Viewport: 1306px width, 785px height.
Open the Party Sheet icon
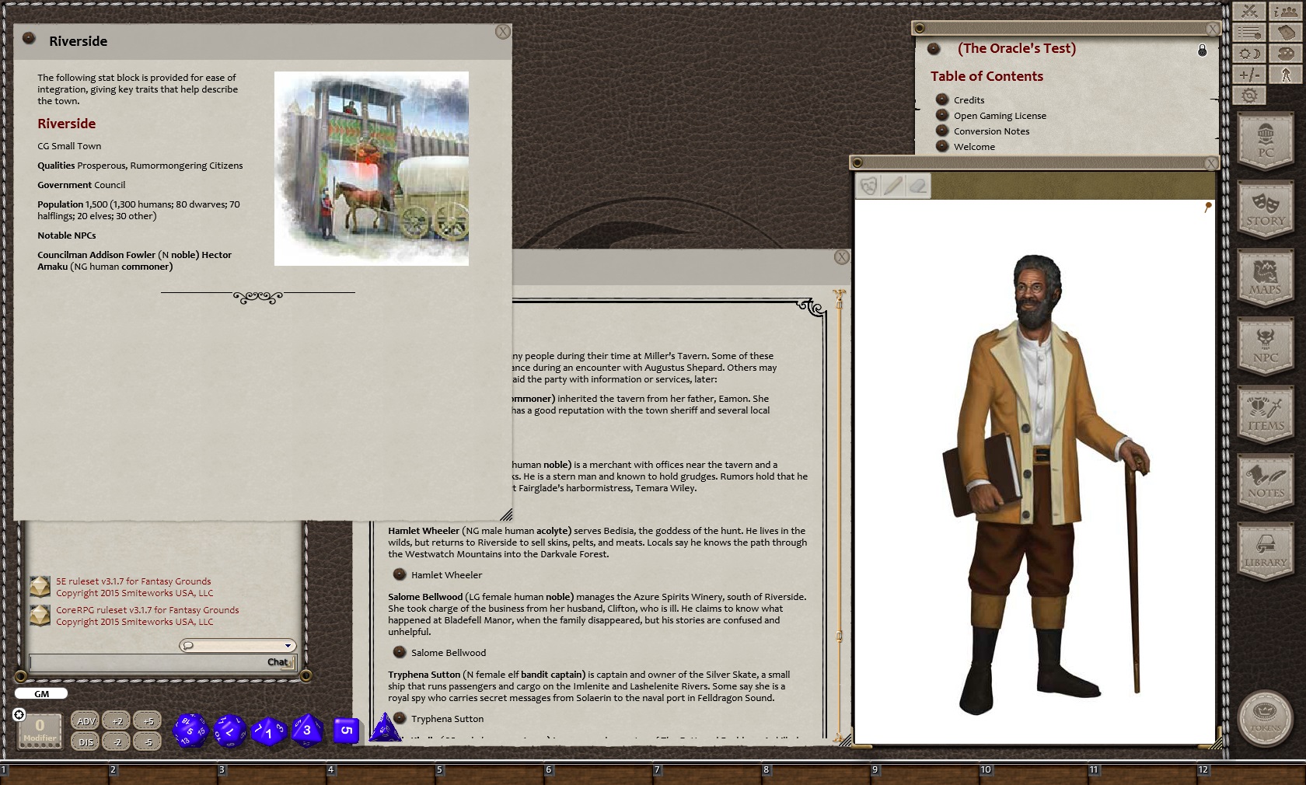(x=1286, y=11)
